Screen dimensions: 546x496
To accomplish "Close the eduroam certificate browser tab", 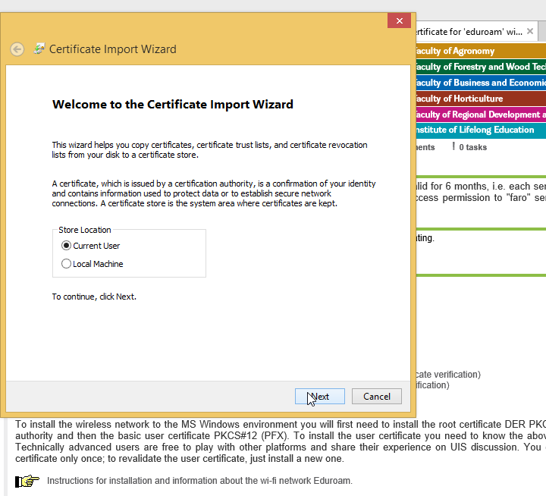I will click(530, 31).
